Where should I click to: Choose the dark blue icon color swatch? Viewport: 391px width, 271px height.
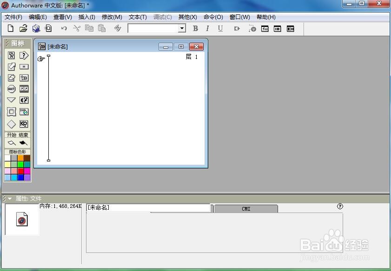21,177
